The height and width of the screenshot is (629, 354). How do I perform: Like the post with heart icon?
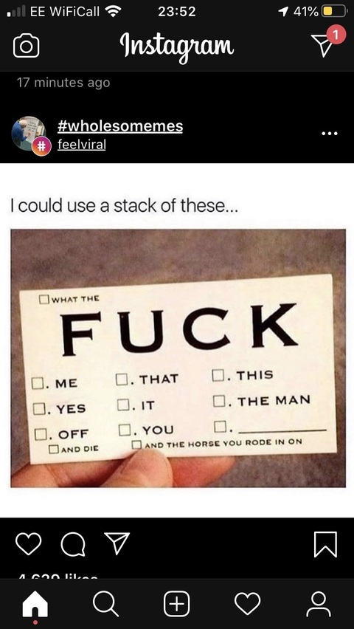point(29,543)
